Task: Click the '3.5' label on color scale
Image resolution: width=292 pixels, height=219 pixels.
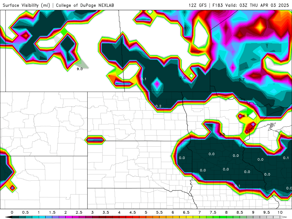Action: (106, 212)
